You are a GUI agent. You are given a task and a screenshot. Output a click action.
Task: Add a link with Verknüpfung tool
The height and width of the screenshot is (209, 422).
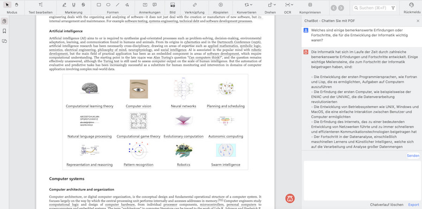click(194, 5)
